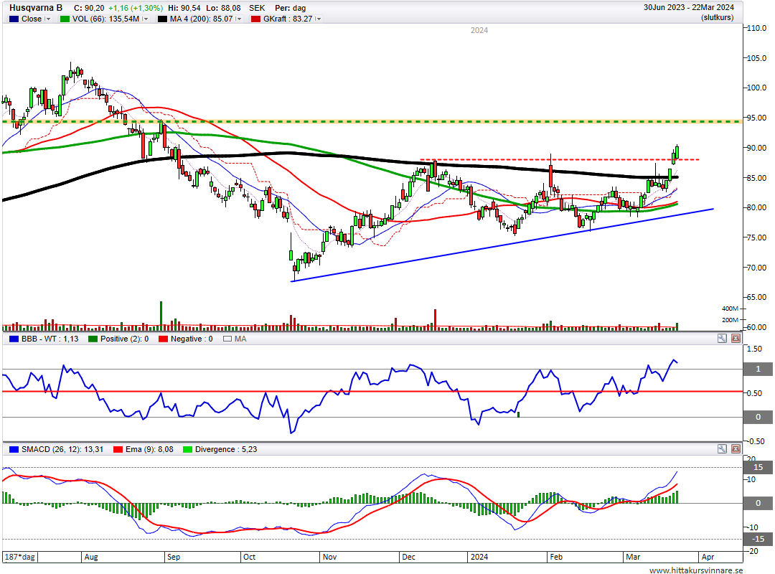
Task: Expand the VOL (66) dropdown arrow
Action: [145, 19]
